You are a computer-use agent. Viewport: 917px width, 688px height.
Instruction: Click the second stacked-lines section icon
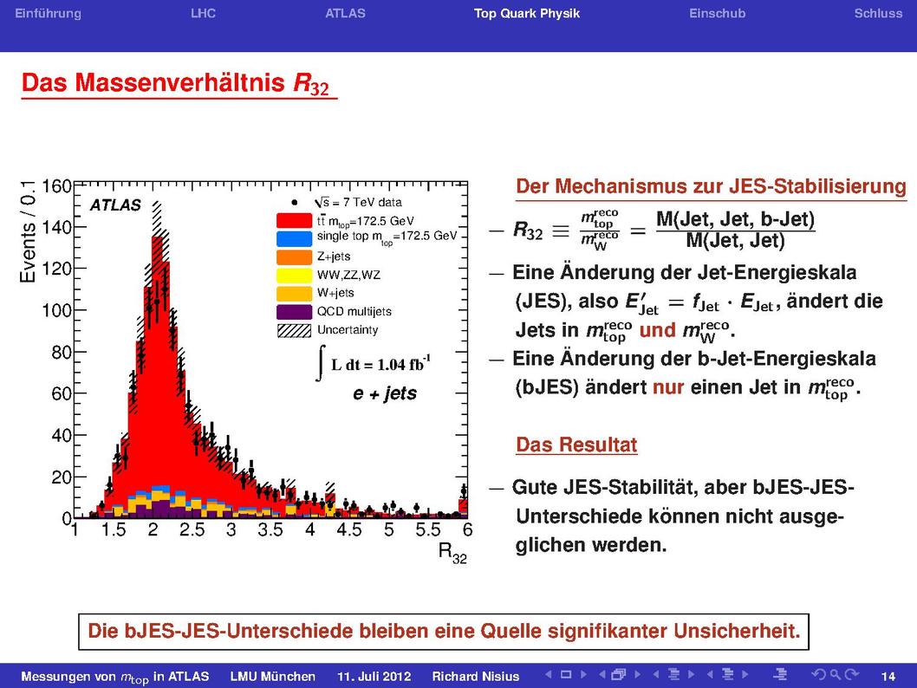coord(727,674)
